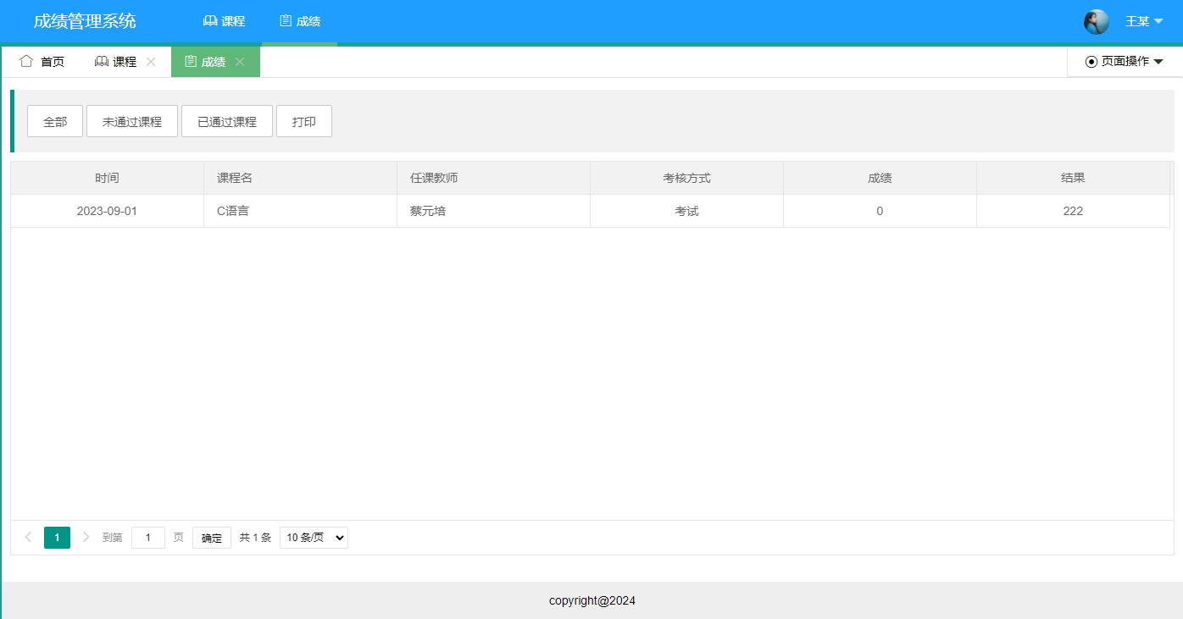Close the 课程 tab
This screenshot has height=619, width=1183.
(151, 60)
